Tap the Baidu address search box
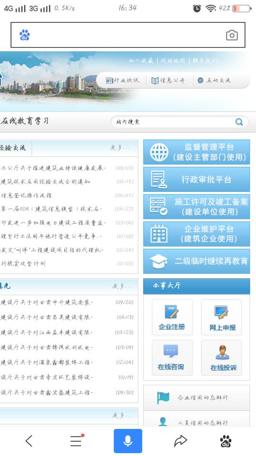 tap(128, 35)
